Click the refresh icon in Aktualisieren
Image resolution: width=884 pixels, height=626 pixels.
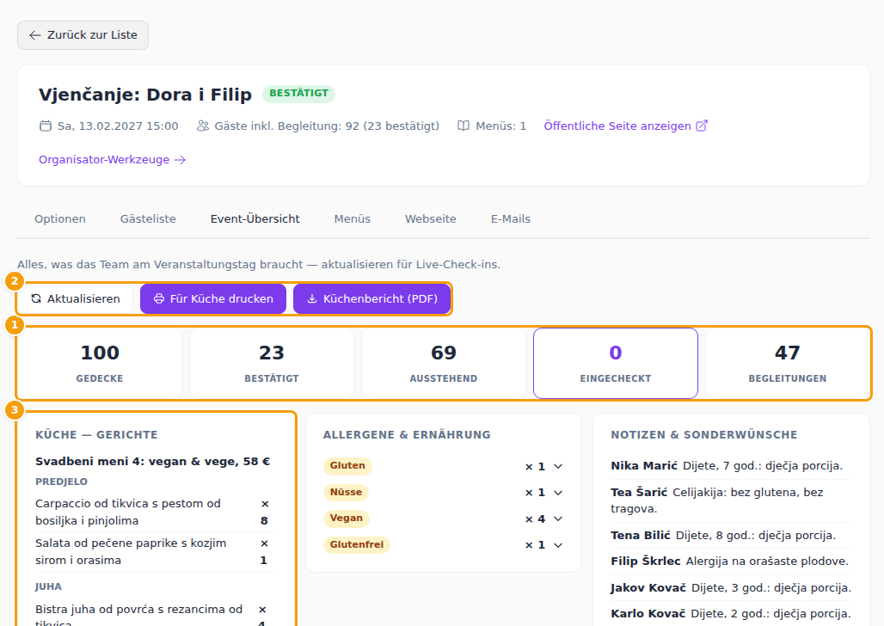(x=36, y=299)
